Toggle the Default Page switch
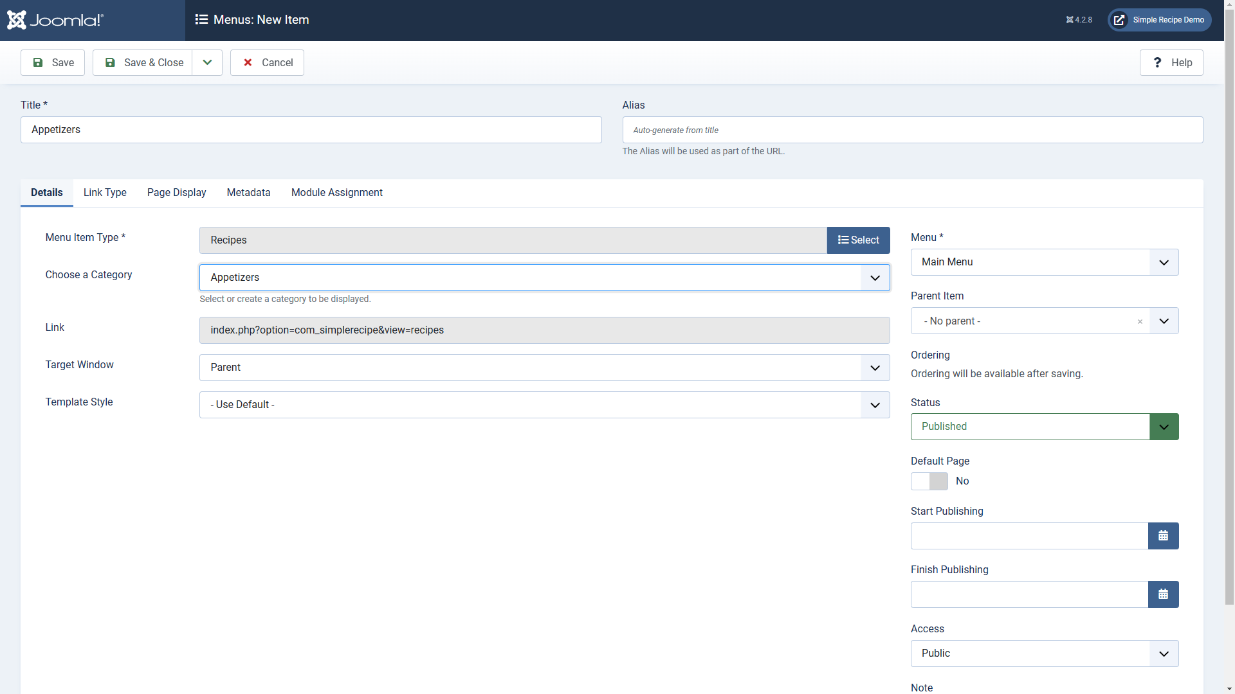This screenshot has width=1235, height=694. (929, 481)
